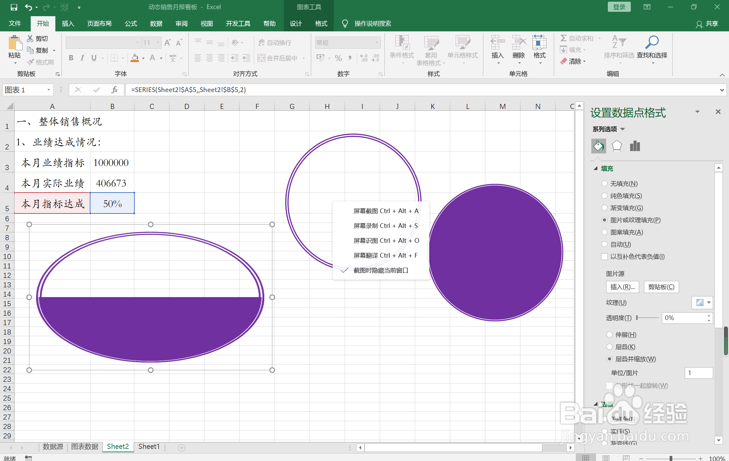Click the Share (共享) button
Screen dimensions: 729x461
707,24
